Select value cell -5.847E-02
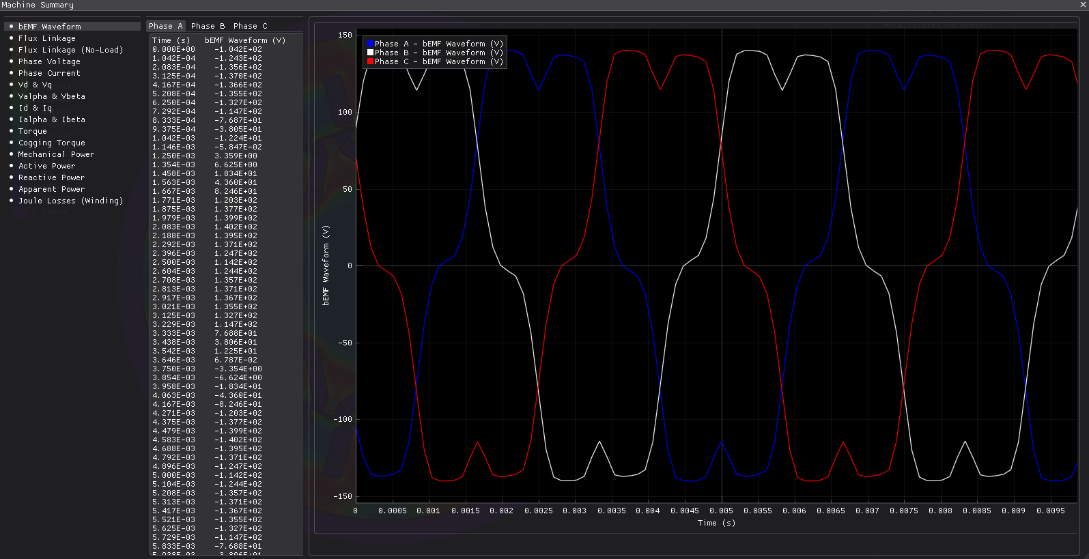This screenshot has height=559, width=1089. 238,147
